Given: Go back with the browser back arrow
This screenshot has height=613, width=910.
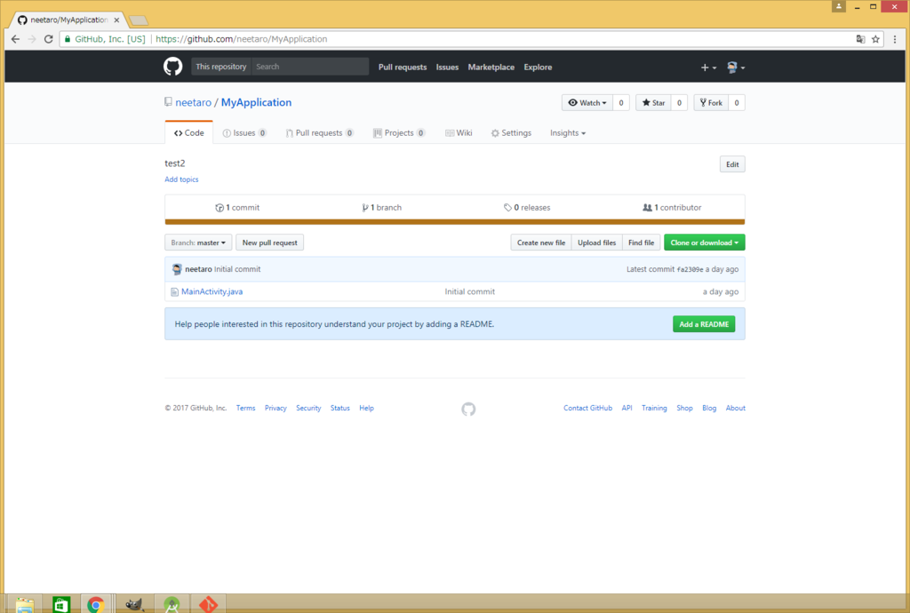Looking at the screenshot, I should click(16, 39).
